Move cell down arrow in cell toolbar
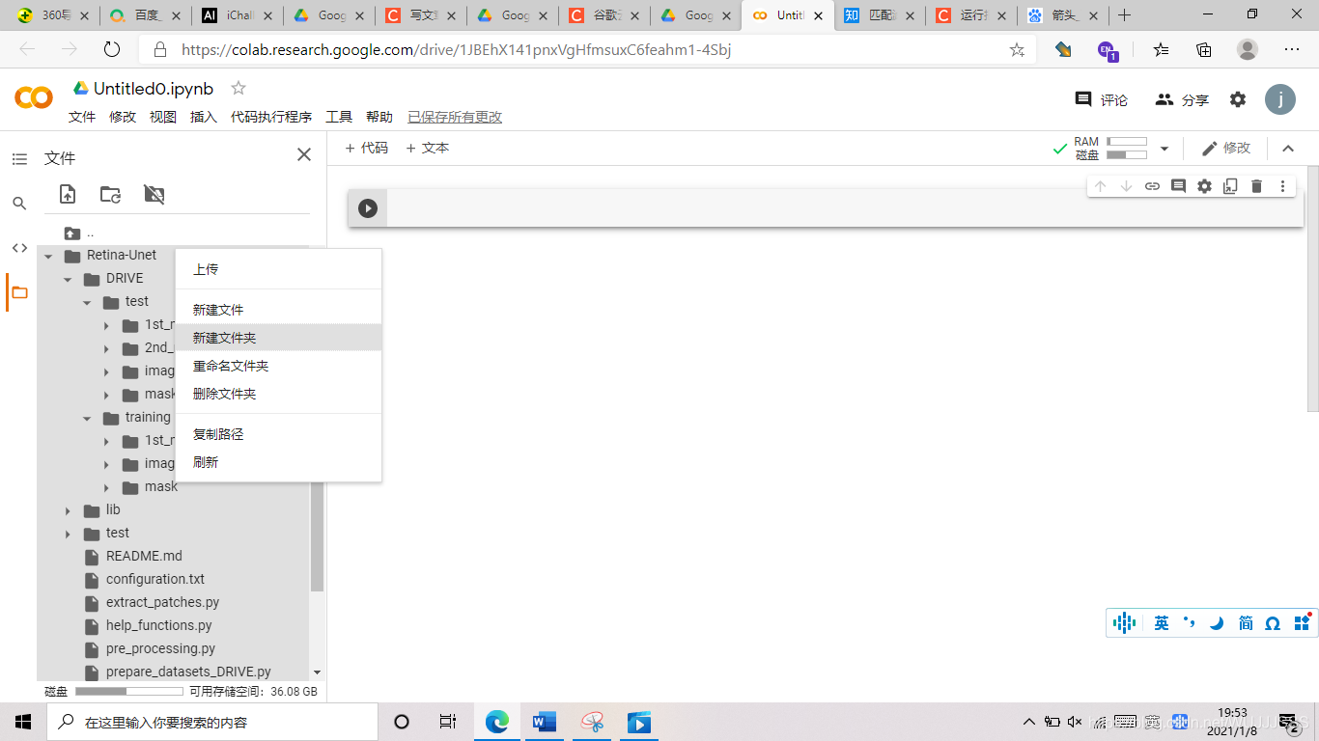 point(1126,186)
